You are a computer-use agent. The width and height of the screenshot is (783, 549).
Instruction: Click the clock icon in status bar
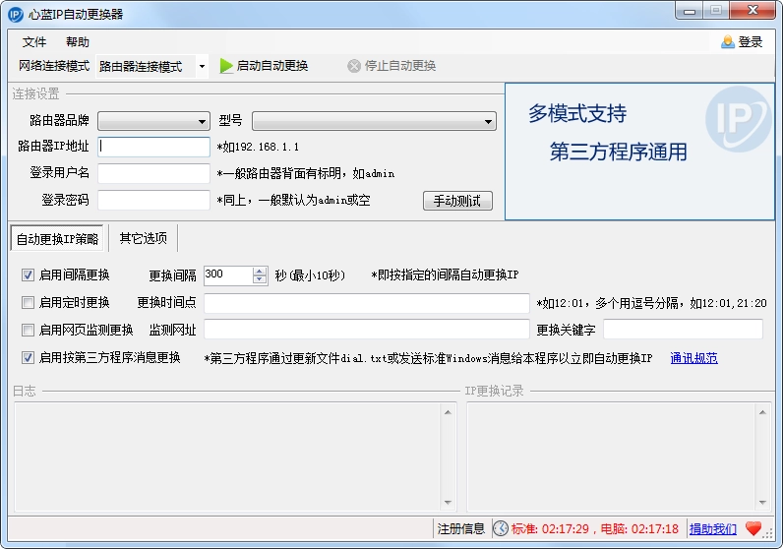(501, 528)
